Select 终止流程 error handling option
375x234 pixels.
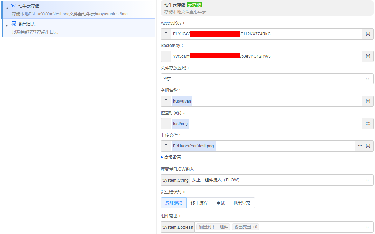[199, 203]
